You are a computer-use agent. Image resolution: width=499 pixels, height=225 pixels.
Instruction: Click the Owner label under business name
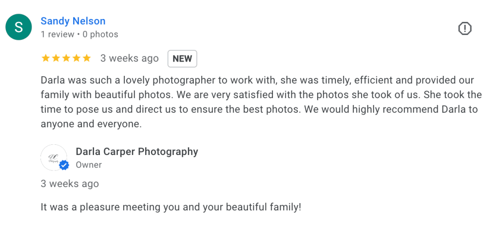(x=89, y=165)
